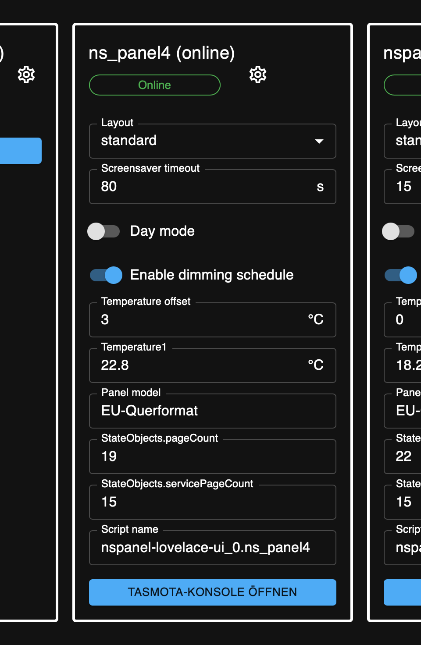Viewport: 421px width, 645px height.
Task: Click the blue button on left card
Action: pyautogui.click(x=20, y=151)
